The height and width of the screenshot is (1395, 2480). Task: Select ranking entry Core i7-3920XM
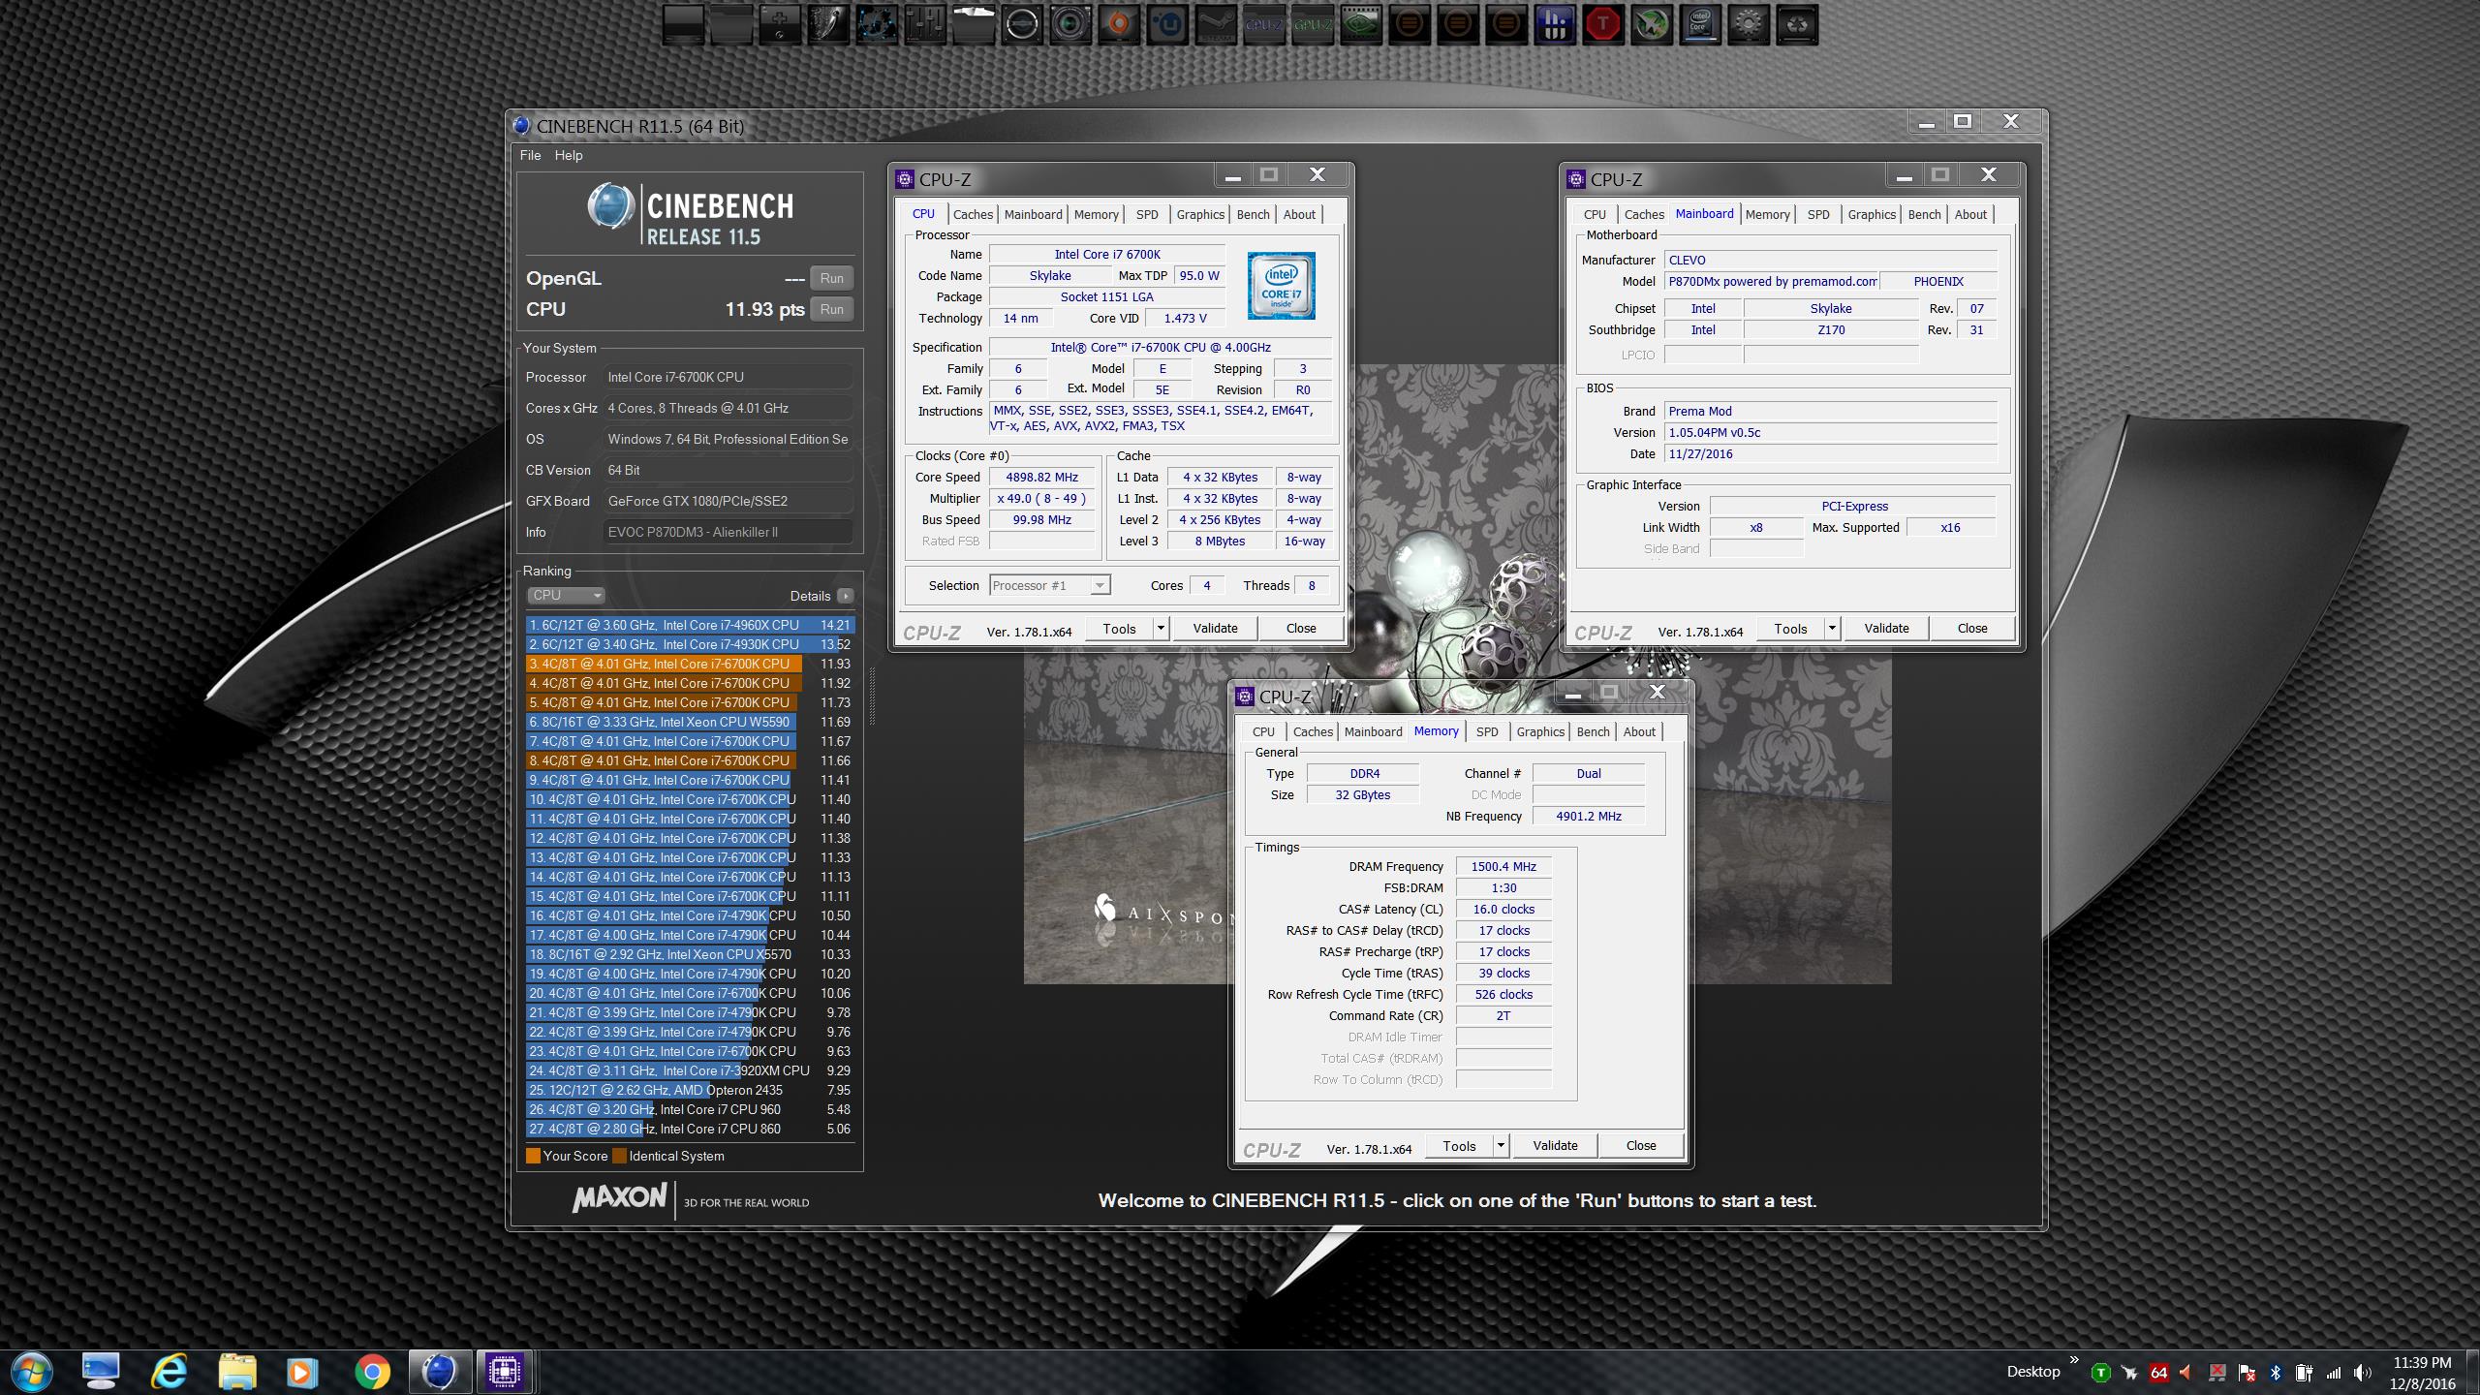pos(690,1070)
